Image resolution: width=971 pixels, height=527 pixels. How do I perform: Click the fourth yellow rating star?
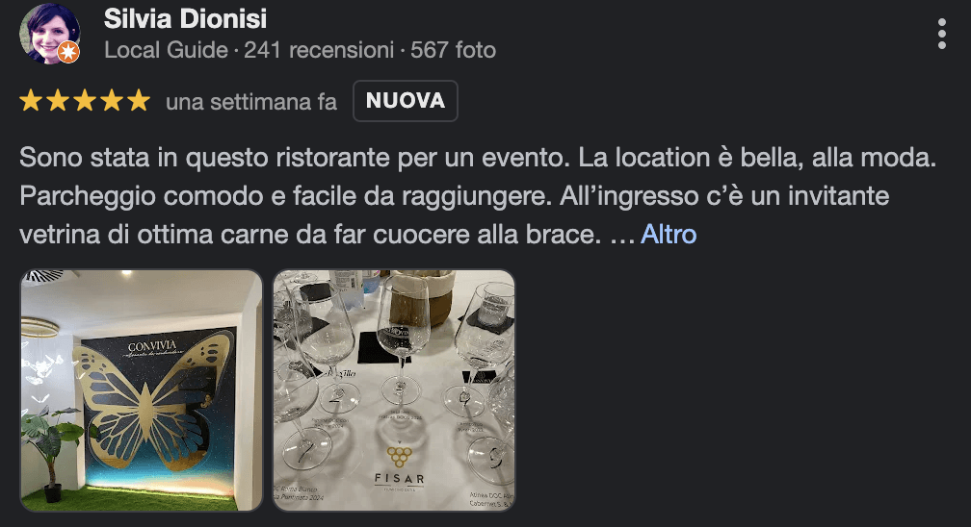coord(112,100)
